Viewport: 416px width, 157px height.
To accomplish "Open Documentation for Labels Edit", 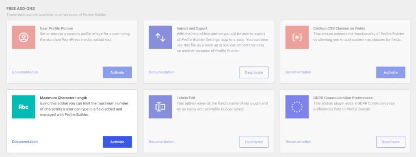I will click(162, 142).
